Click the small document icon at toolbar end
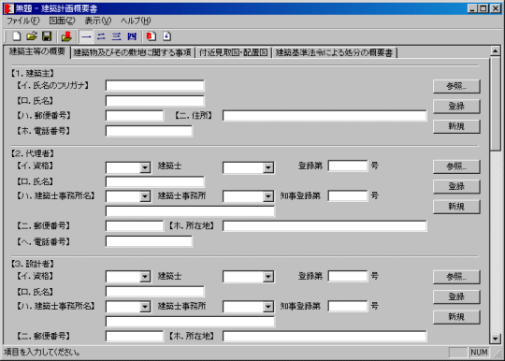 pos(166,36)
